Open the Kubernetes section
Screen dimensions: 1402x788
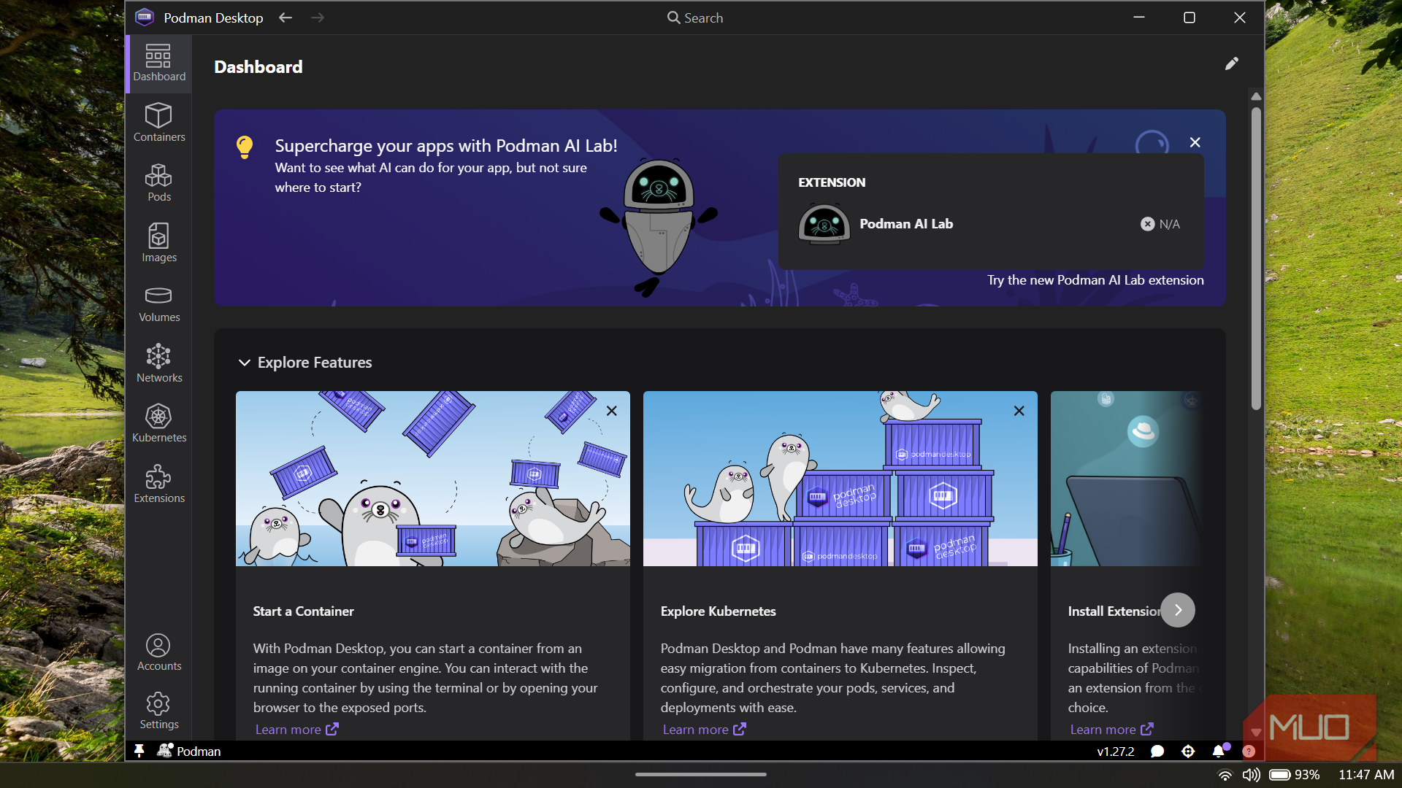159,424
